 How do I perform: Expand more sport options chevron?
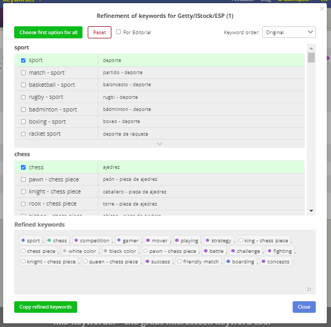160,144
